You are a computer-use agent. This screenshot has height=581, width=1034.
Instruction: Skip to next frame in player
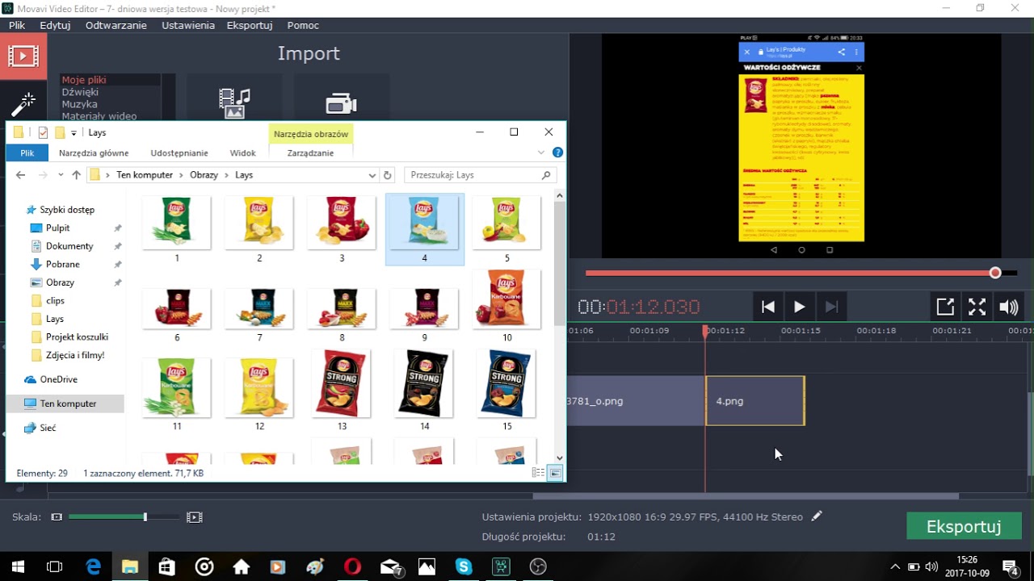(831, 307)
